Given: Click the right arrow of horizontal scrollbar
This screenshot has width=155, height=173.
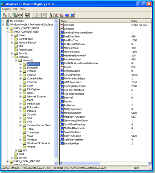Looking at the screenshot, I should (149, 163).
